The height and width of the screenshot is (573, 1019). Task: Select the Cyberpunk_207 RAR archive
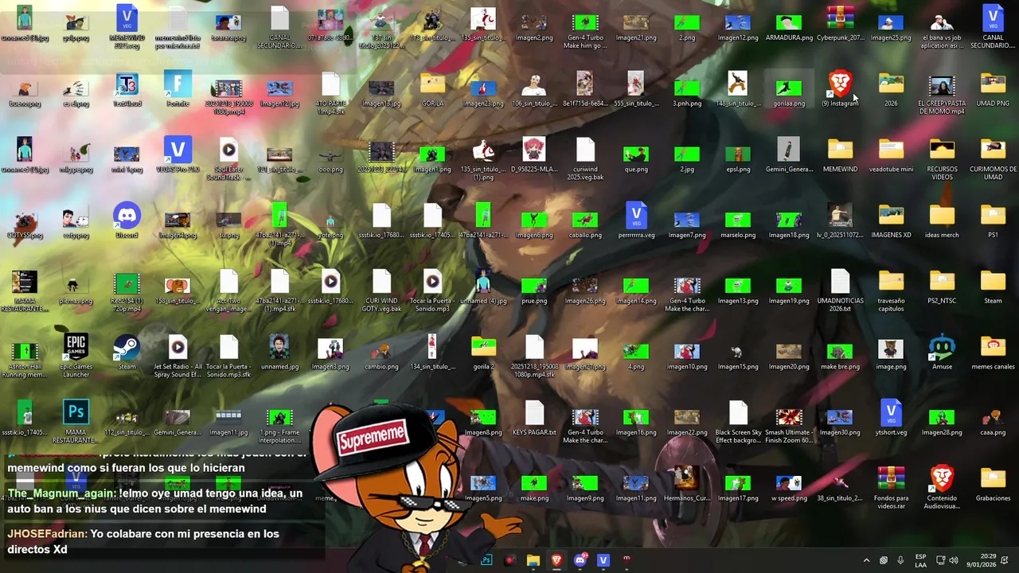point(840,23)
